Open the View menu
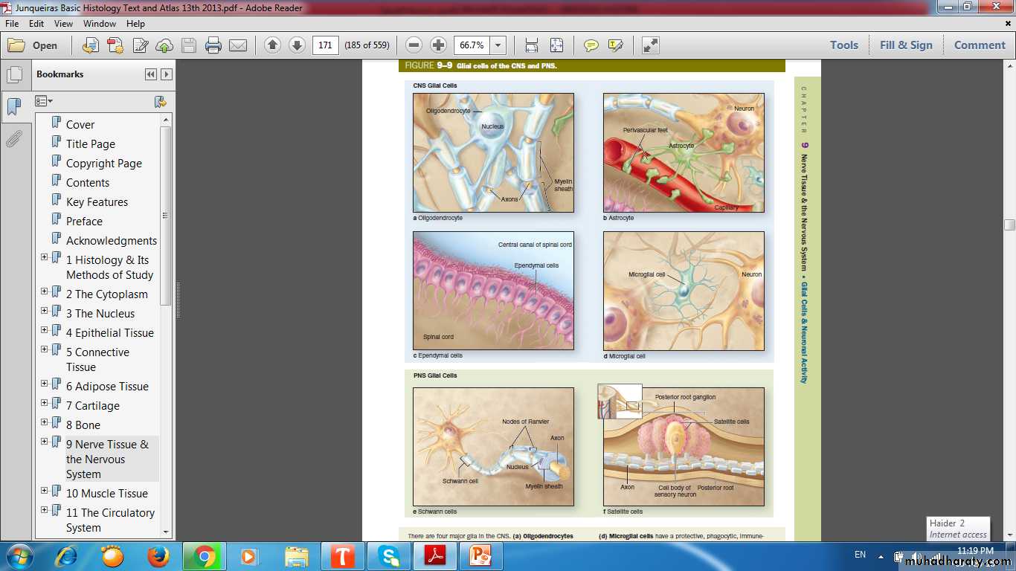The height and width of the screenshot is (571, 1016). click(63, 24)
